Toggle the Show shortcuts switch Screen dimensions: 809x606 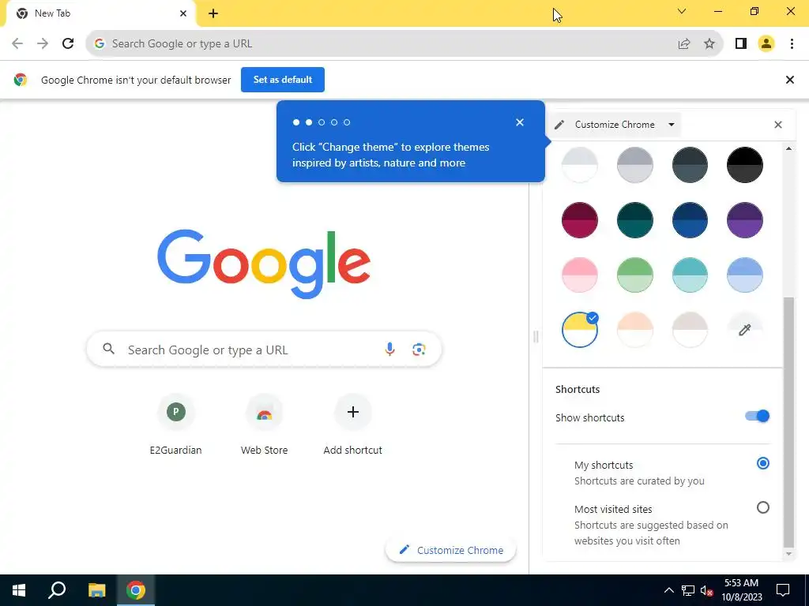pyautogui.click(x=757, y=417)
